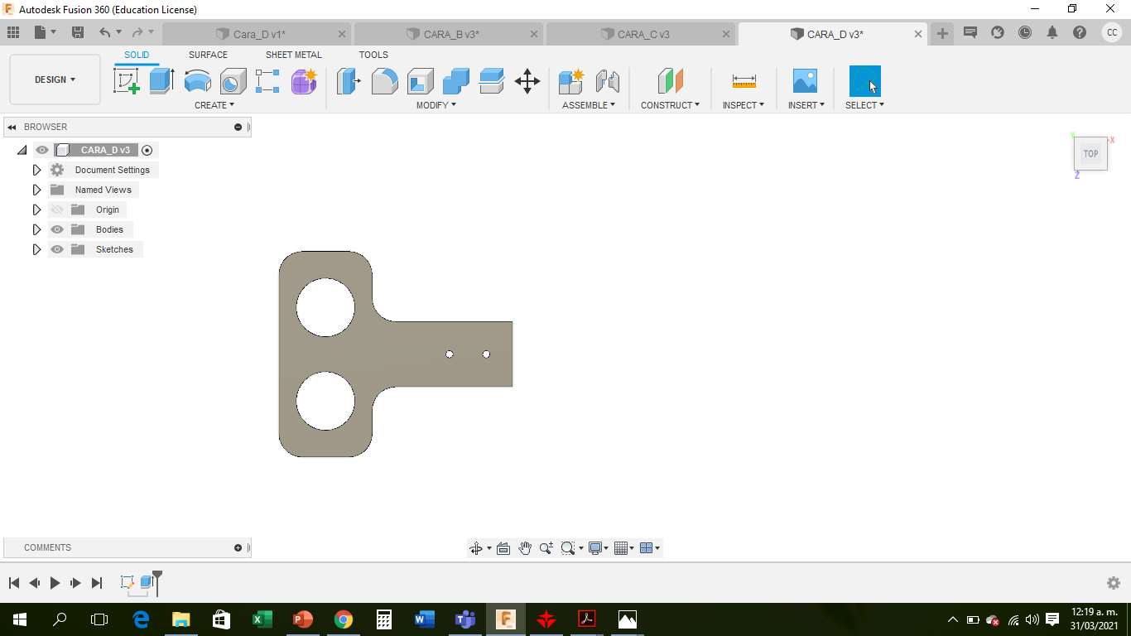The image size is (1131, 636).
Task: Open timeline settings gear icon
Action: click(x=1114, y=583)
